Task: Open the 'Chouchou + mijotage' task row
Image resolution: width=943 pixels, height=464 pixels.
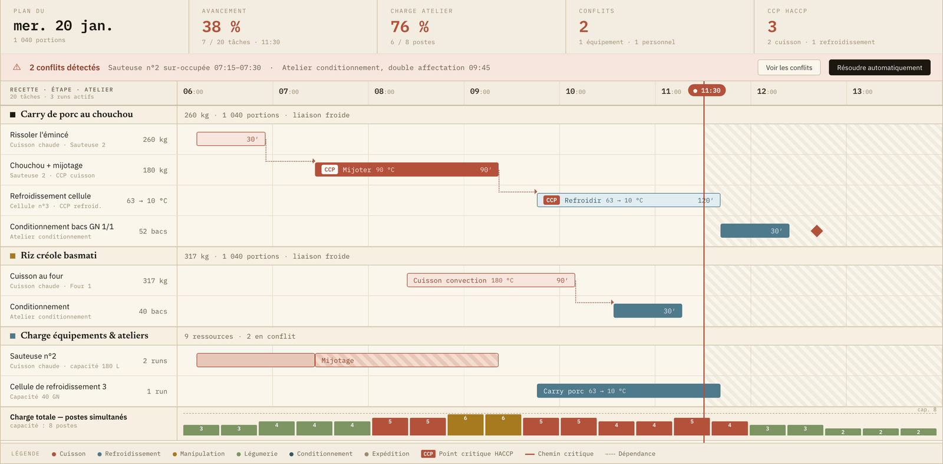Action: click(x=88, y=170)
